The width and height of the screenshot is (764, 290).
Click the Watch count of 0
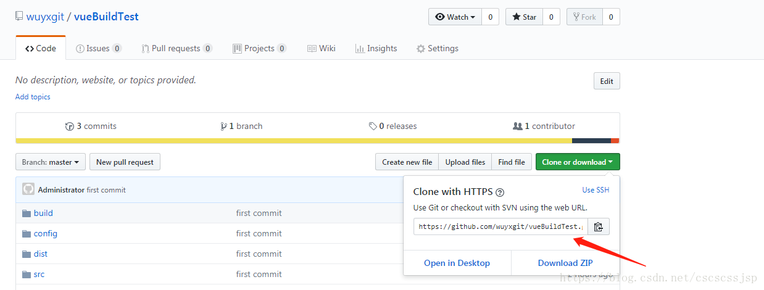[491, 17]
